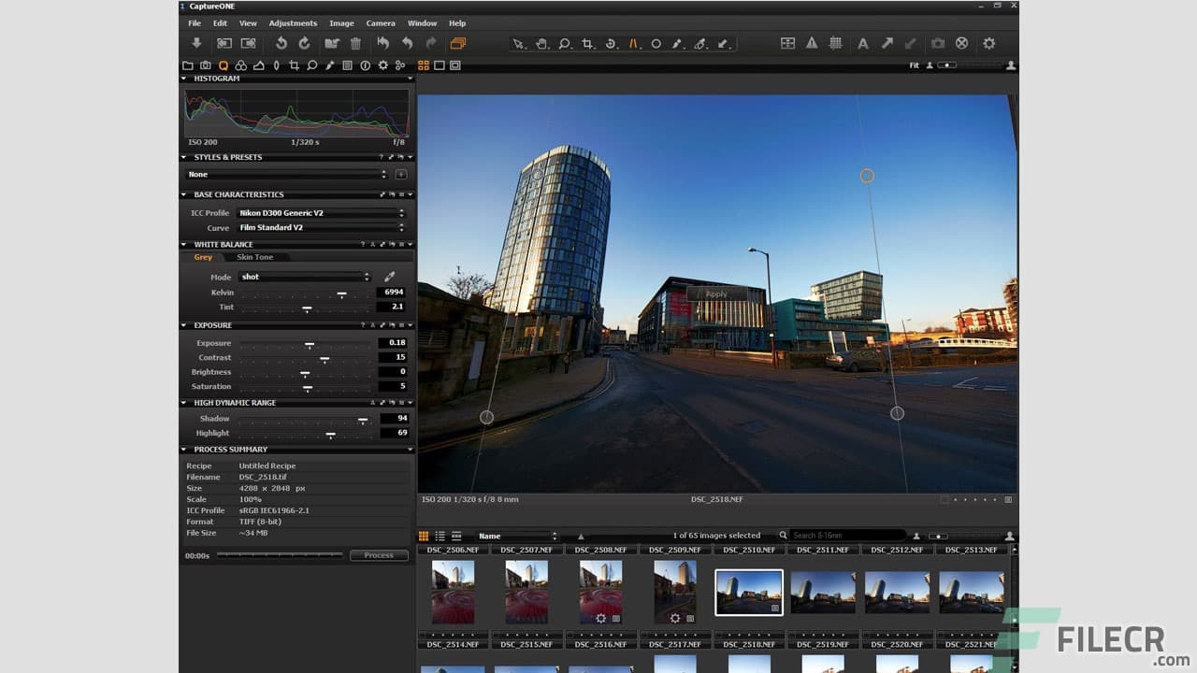The height and width of the screenshot is (673, 1197).
Task: Activate the Spot Removal tool
Action: 656,43
